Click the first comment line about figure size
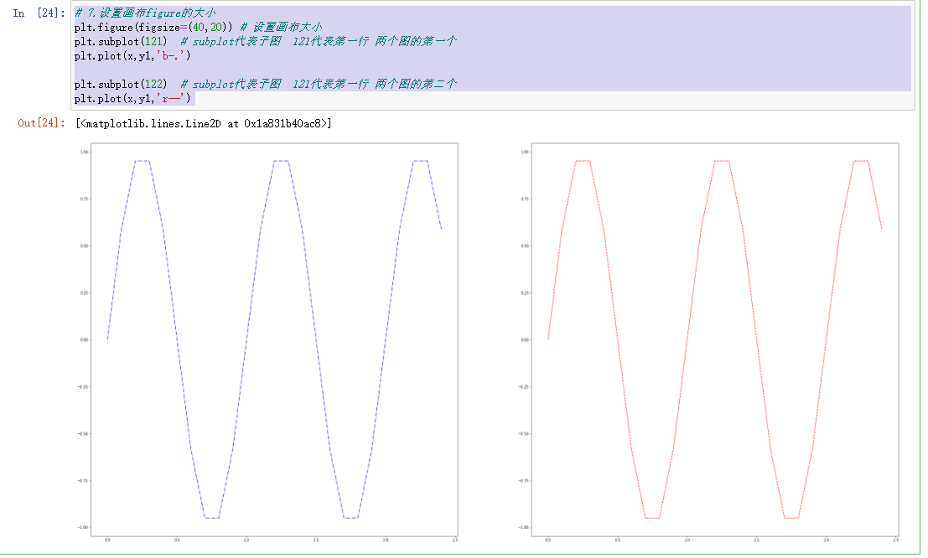The image size is (928, 558). (145, 13)
